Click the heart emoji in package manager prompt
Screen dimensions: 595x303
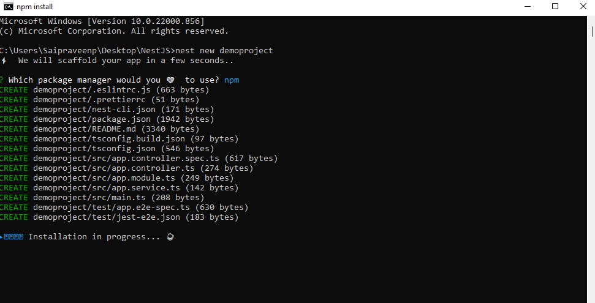[x=170, y=80]
